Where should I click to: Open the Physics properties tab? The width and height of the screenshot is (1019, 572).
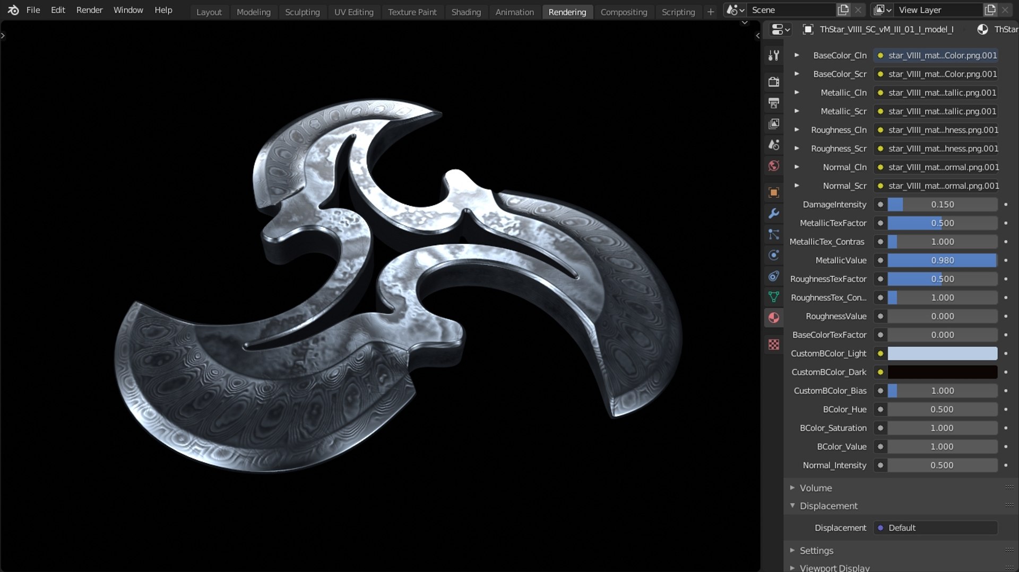tap(774, 255)
